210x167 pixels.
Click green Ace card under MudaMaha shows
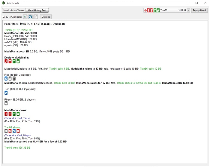(x=18, y=114)
